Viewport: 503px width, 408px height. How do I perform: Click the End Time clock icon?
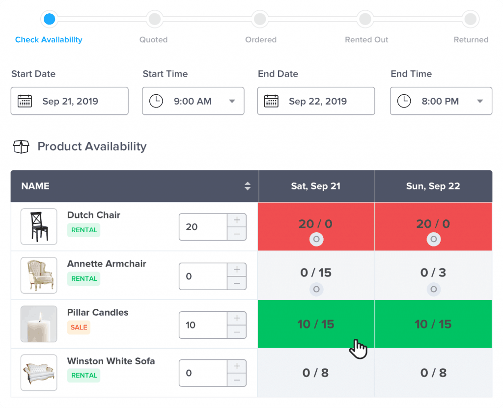(x=404, y=101)
